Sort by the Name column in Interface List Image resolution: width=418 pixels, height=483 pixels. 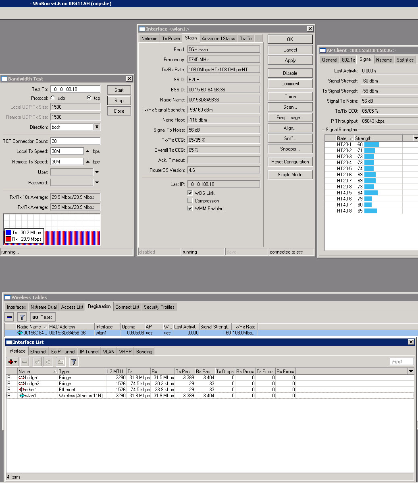(37, 372)
